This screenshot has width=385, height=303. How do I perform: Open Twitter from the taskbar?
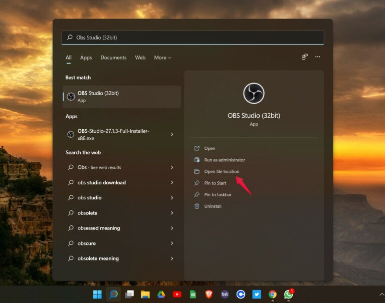point(257,294)
